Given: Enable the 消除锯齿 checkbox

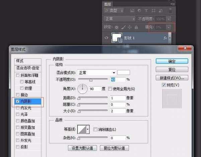Looking at the screenshot, I should click(x=95, y=129).
